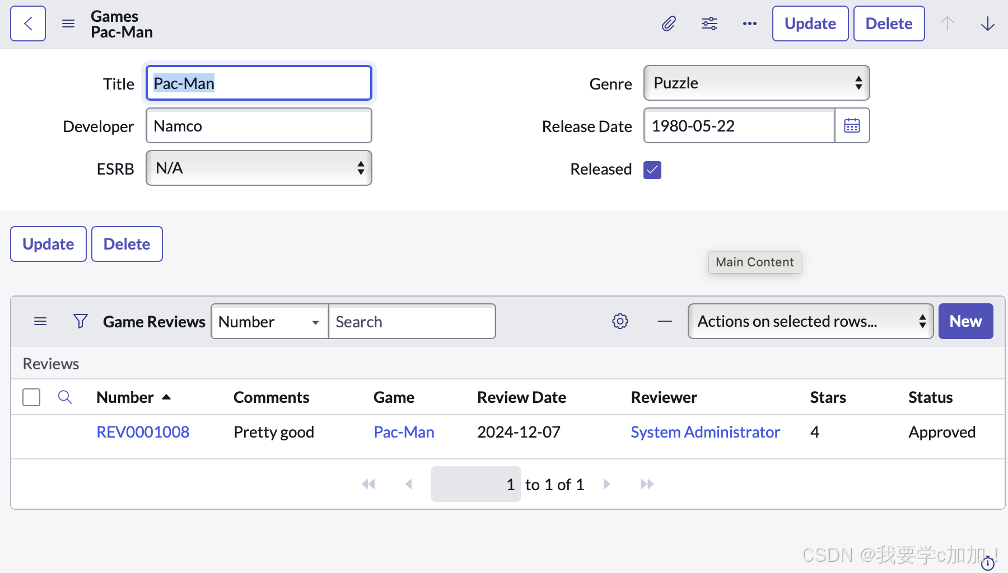Click the Game Reviews Search box

[x=412, y=321]
